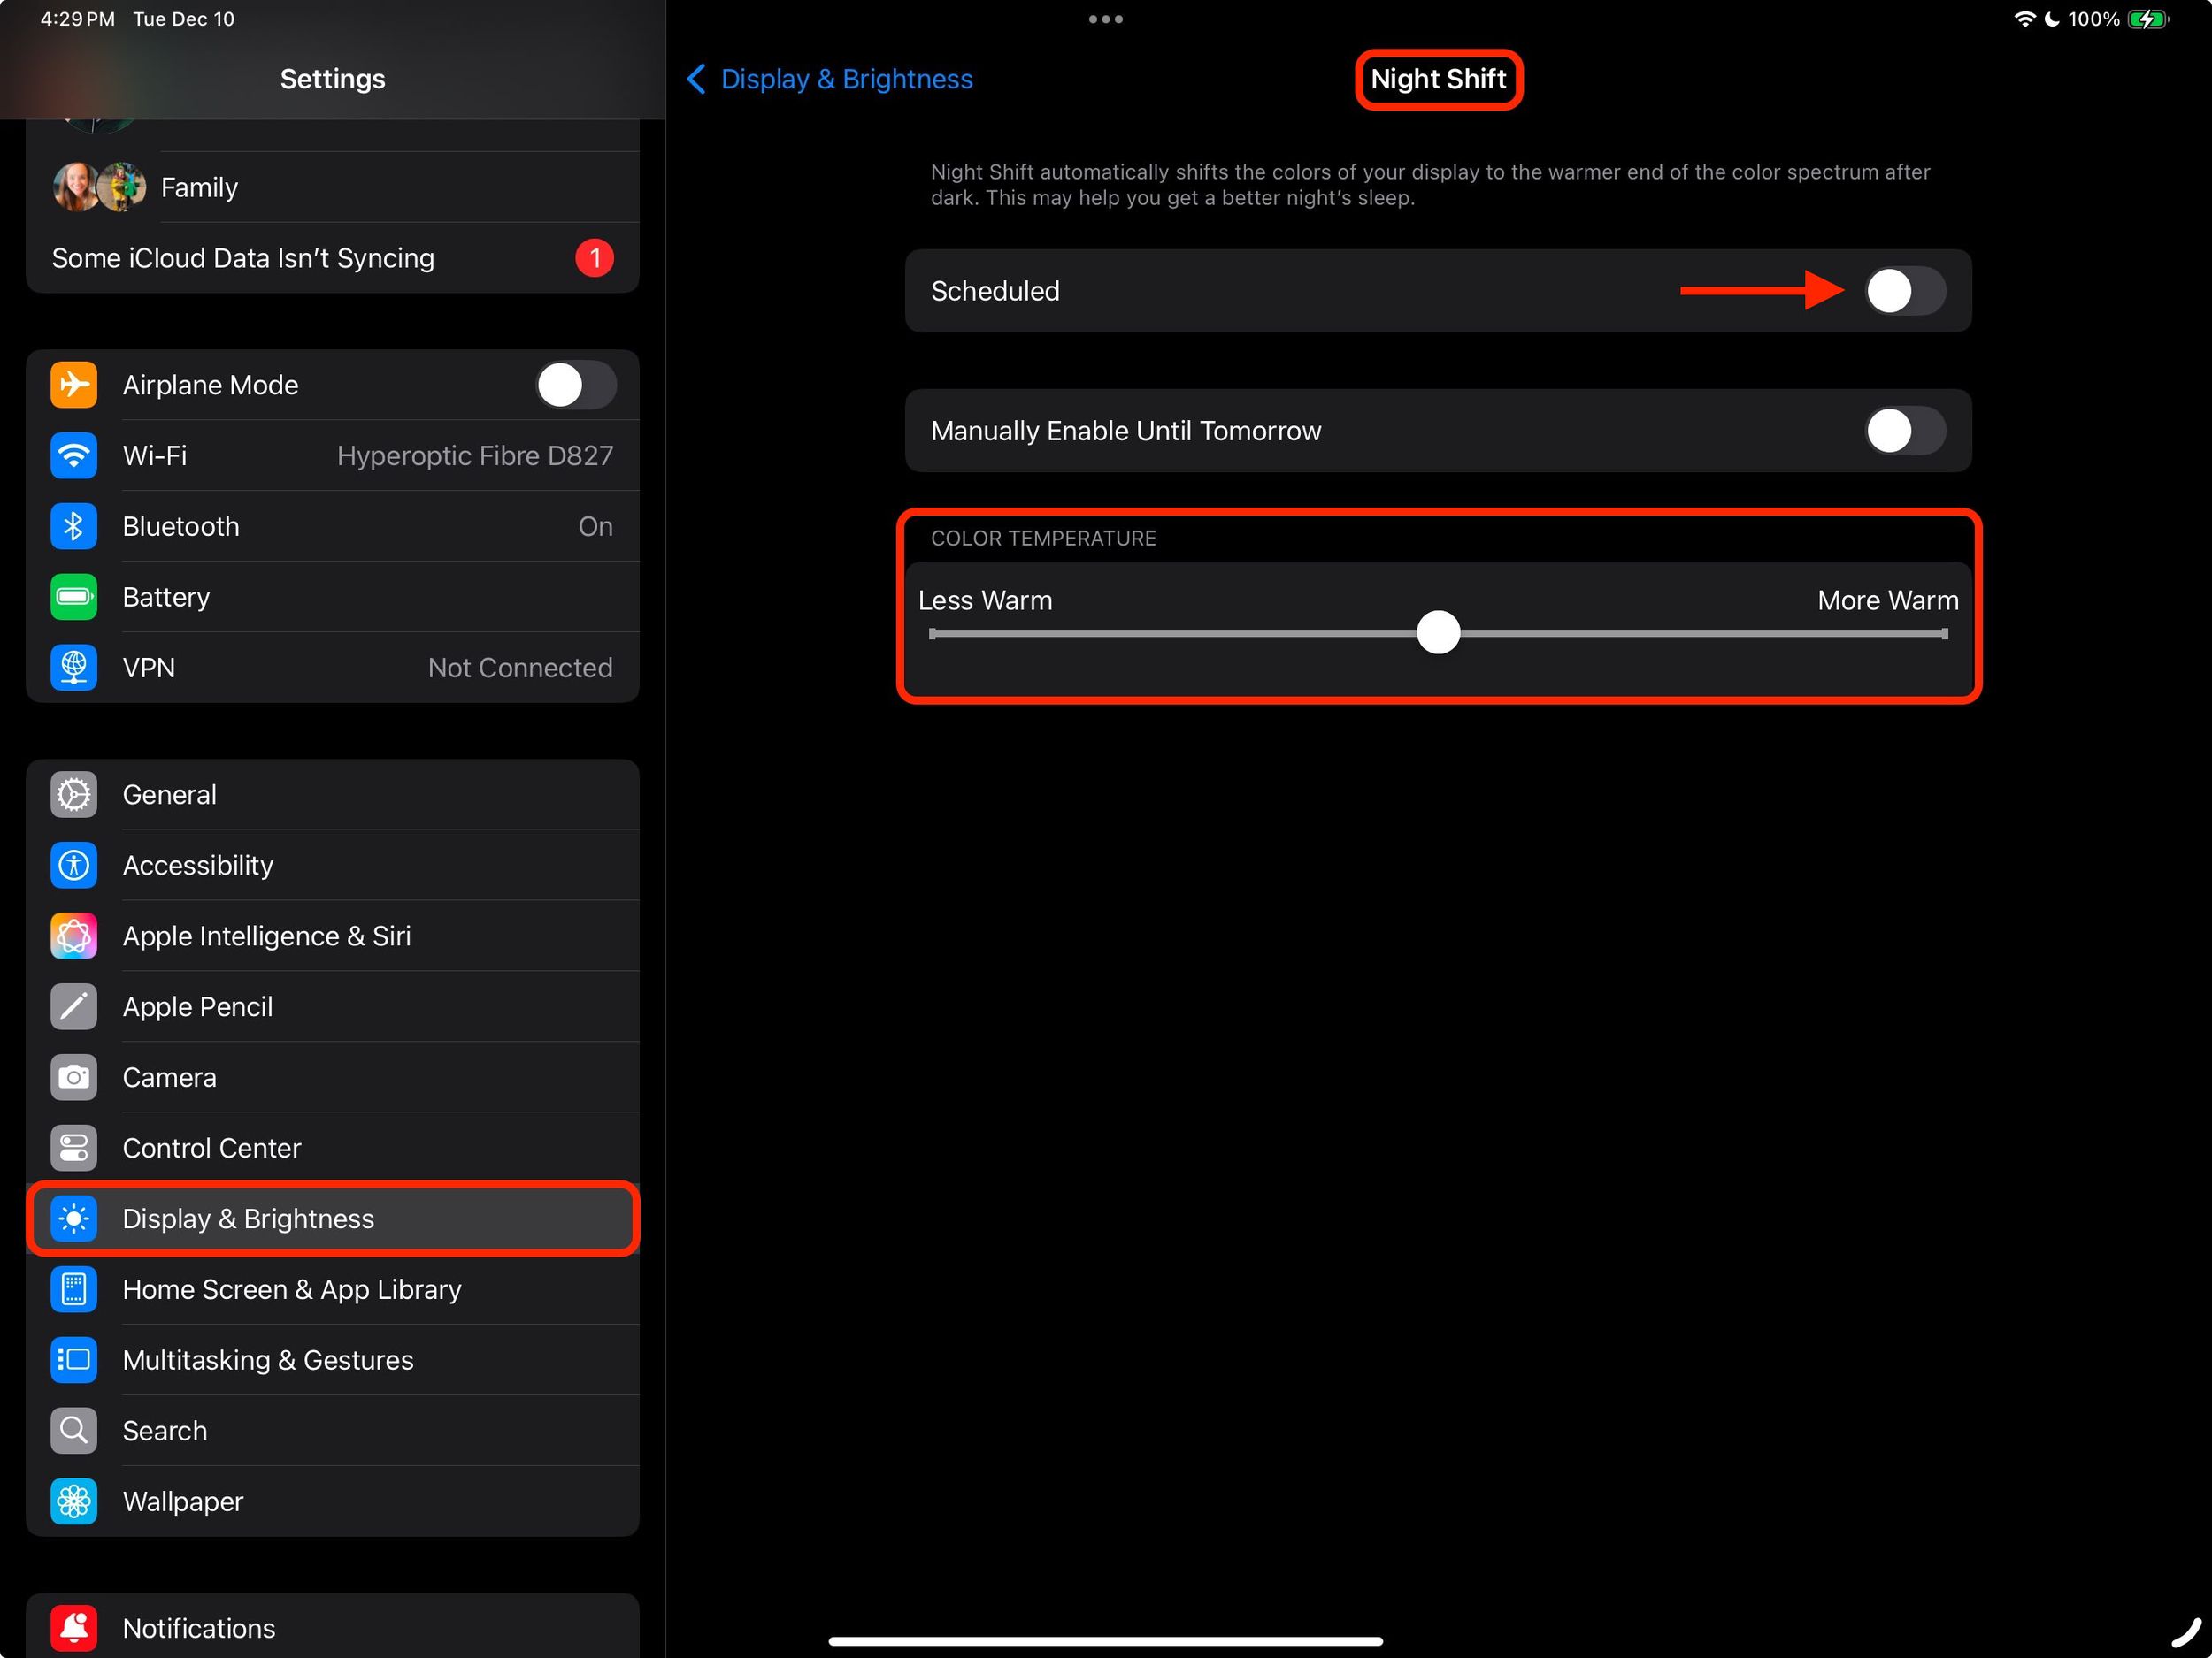Open Apple Pencil settings via its icon
Viewport: 2212px width, 1658px height.
coord(73,1006)
